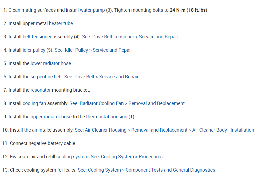Follow Radiator Cooling Fan Removal and Replacement link
The image size is (269, 182).
[127, 103]
